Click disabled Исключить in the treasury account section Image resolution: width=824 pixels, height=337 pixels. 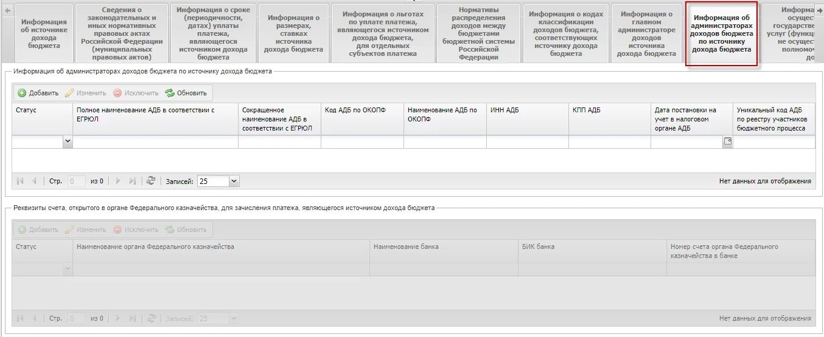tap(136, 230)
